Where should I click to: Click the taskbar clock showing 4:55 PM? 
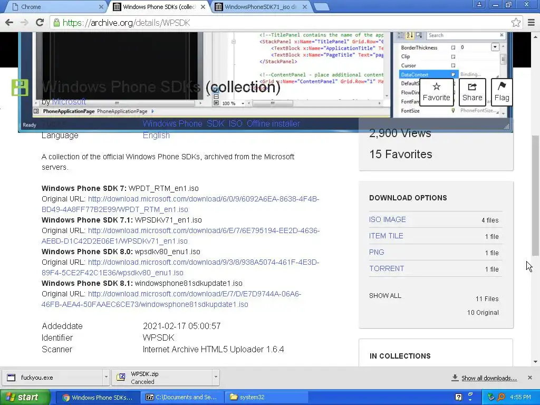(x=520, y=397)
